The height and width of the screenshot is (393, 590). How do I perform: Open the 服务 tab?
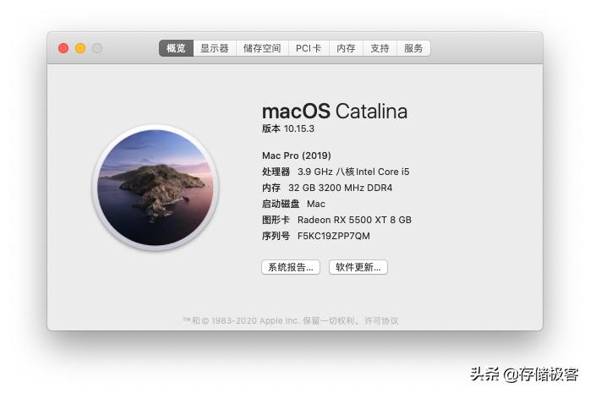click(413, 48)
